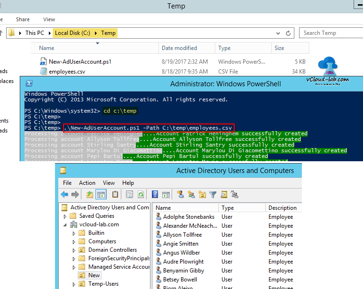Open Help menu in Active Directory window
Screen dimensions: 363x289
coord(128,183)
